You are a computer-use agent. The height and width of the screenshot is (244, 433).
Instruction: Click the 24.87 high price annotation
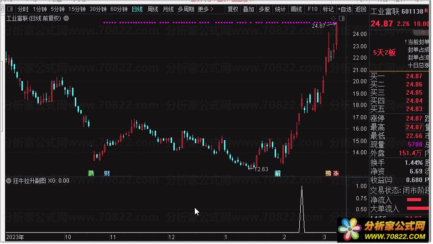318,26
